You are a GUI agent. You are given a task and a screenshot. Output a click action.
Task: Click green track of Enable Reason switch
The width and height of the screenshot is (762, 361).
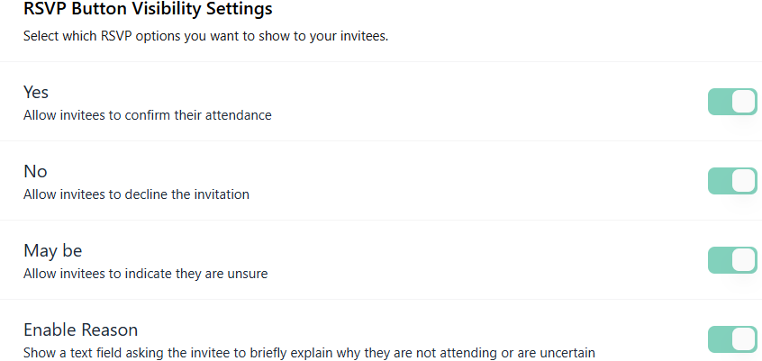click(720, 339)
